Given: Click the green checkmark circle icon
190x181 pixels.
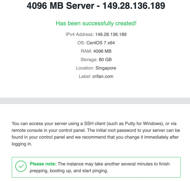Looking at the screenshot, I should pos(21,166).
